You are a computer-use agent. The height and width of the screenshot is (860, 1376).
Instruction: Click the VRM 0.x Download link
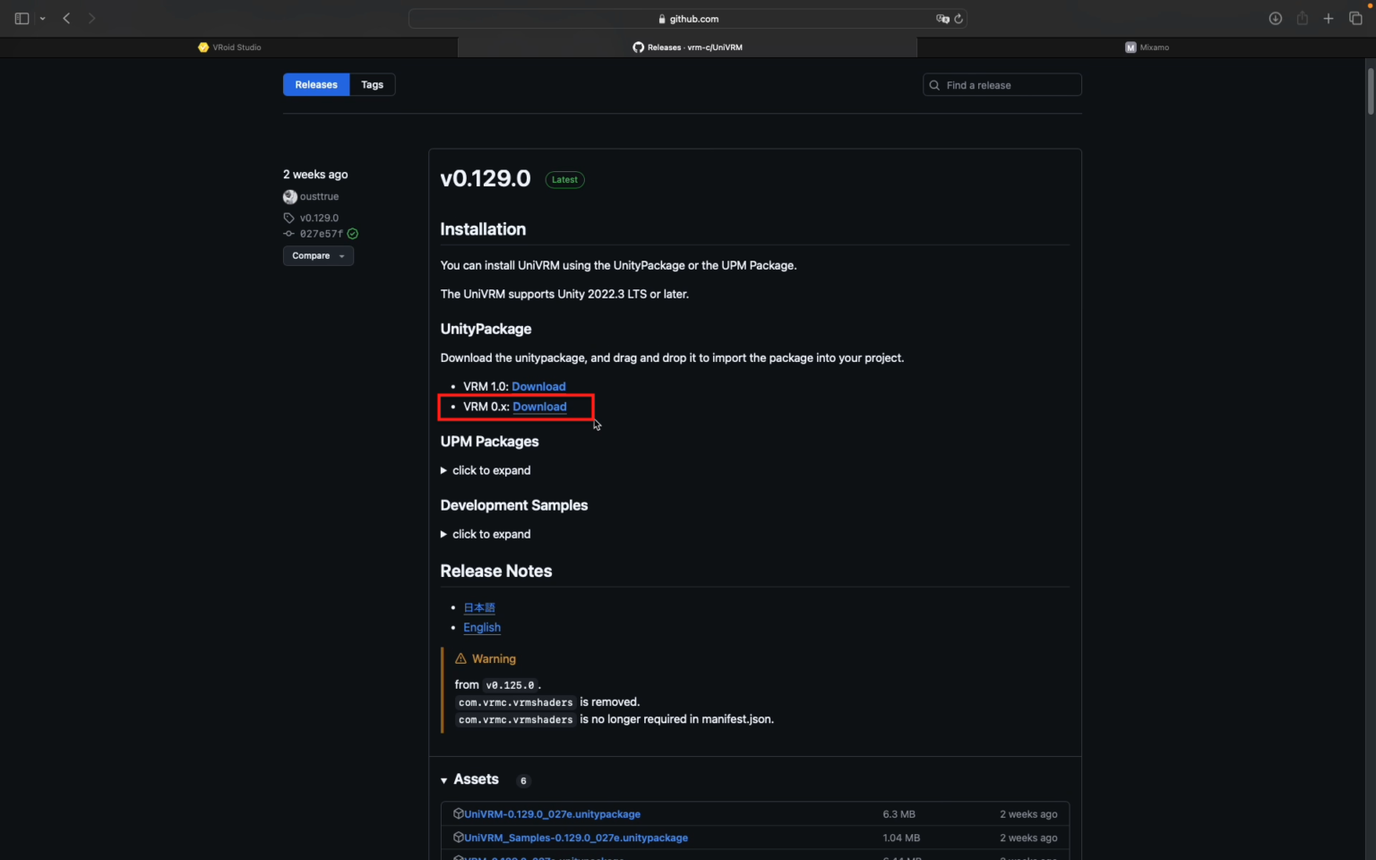tap(539, 407)
